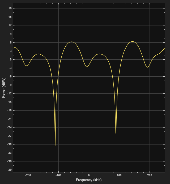Click the -21 tick label on power axis
Screen dimensions: 170x184
click(9, 119)
